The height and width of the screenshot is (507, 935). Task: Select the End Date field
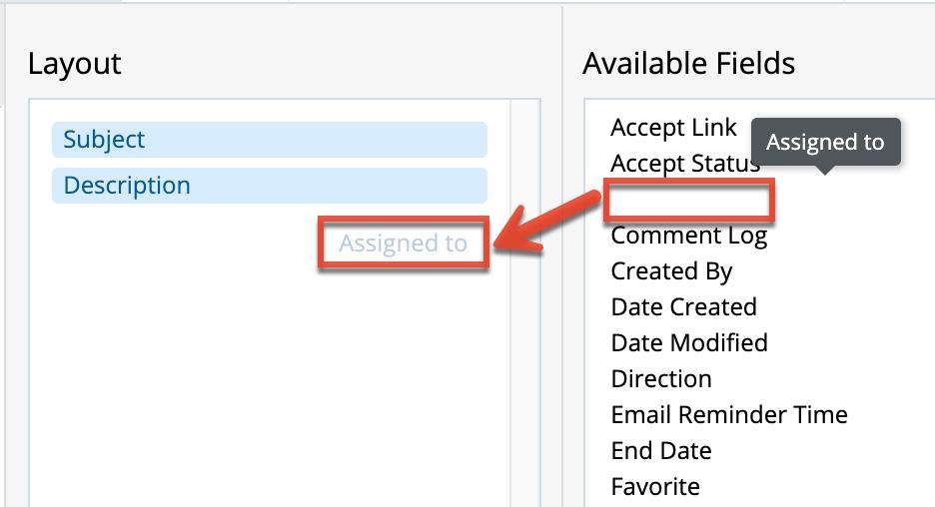(661, 451)
